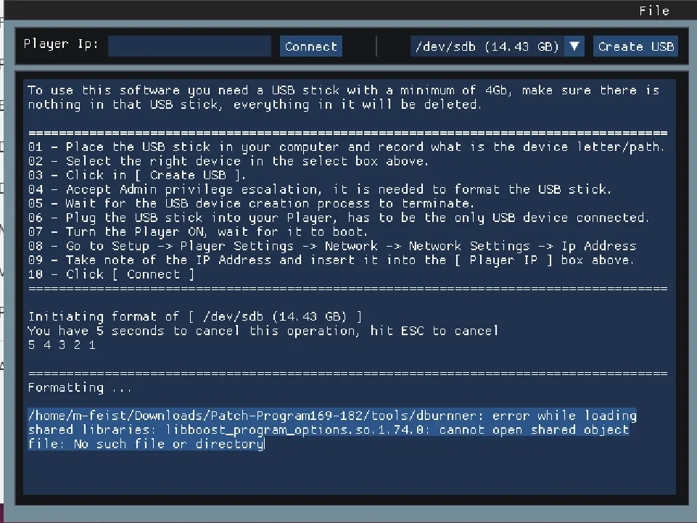This screenshot has width=697, height=523.
Task: Select the /dev/sdb (14.43 GB) combo box
Action: coord(487,46)
